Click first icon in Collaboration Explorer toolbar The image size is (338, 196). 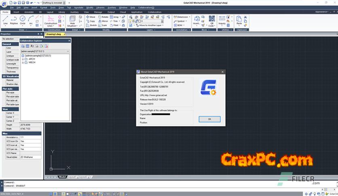23,46
